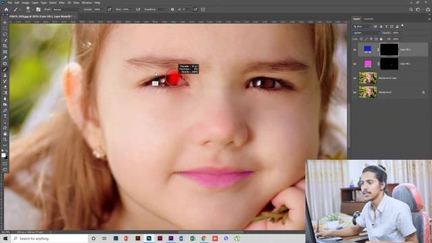Image resolution: width=432 pixels, height=243 pixels.
Task: Select the Move tool
Action: tap(5, 22)
